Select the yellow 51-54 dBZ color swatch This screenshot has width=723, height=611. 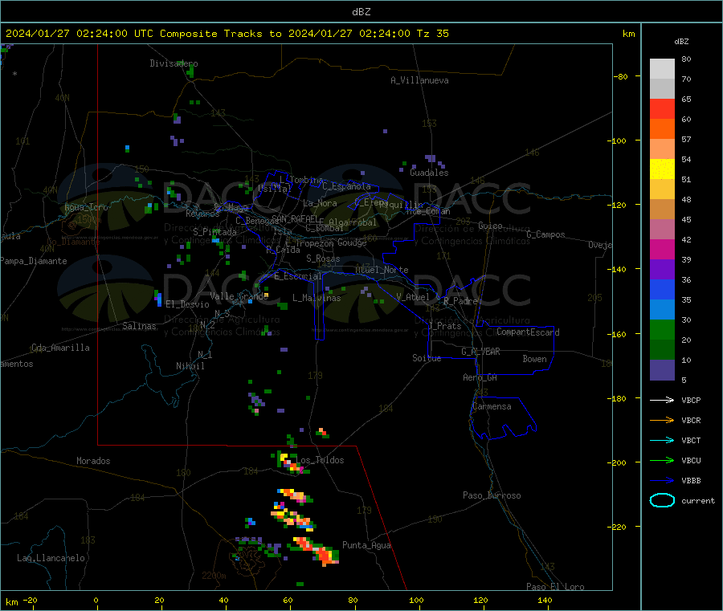662,169
